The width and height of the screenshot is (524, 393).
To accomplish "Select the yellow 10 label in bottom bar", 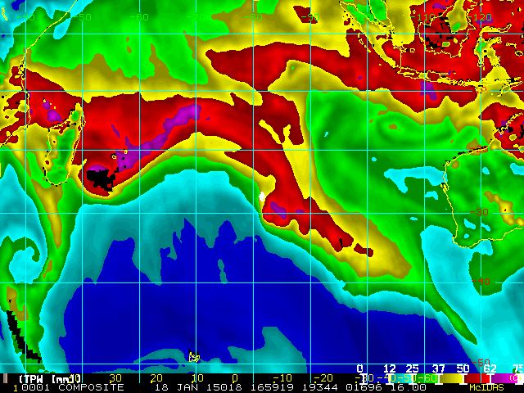I will pos(197,378).
